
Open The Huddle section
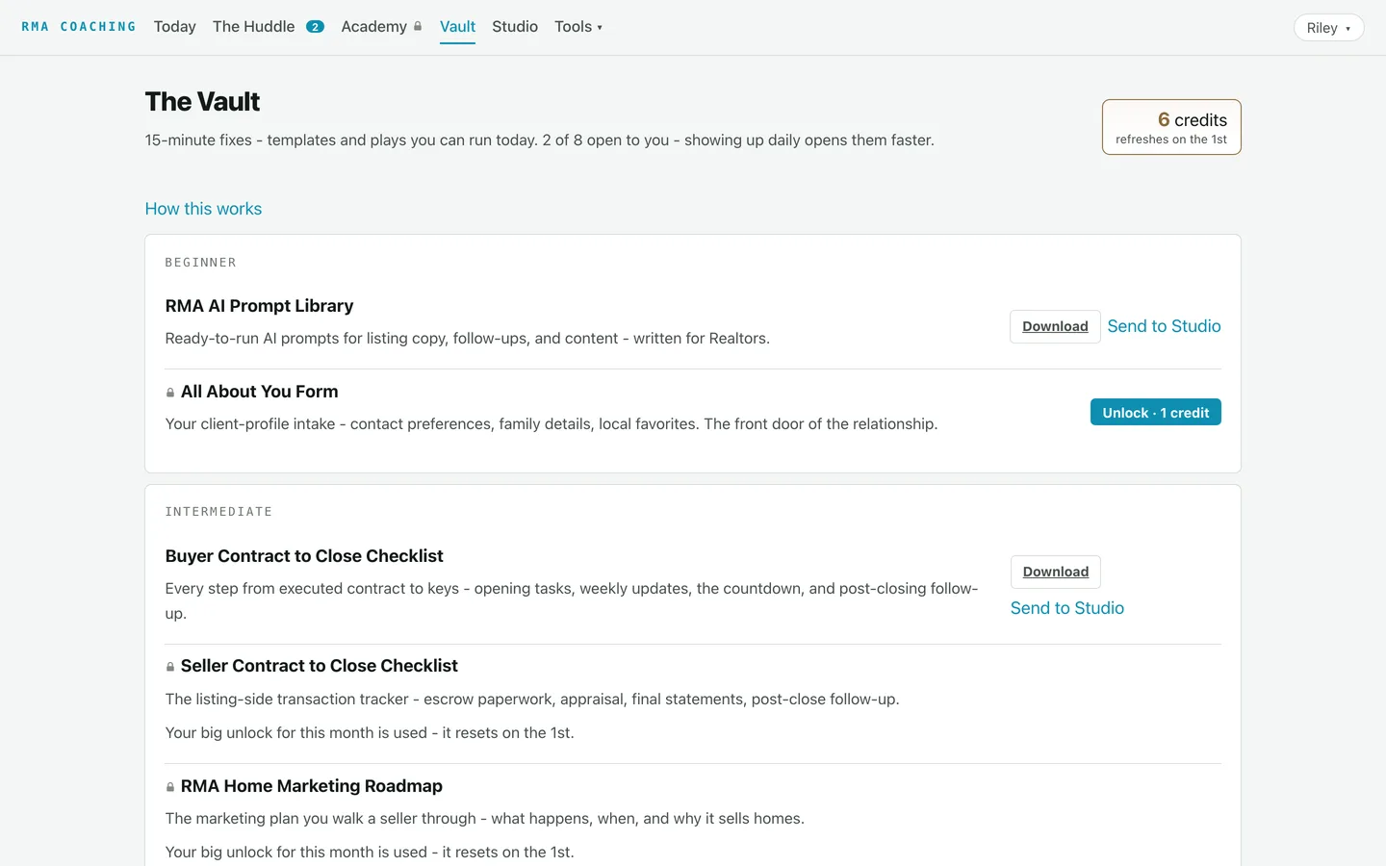tap(254, 27)
